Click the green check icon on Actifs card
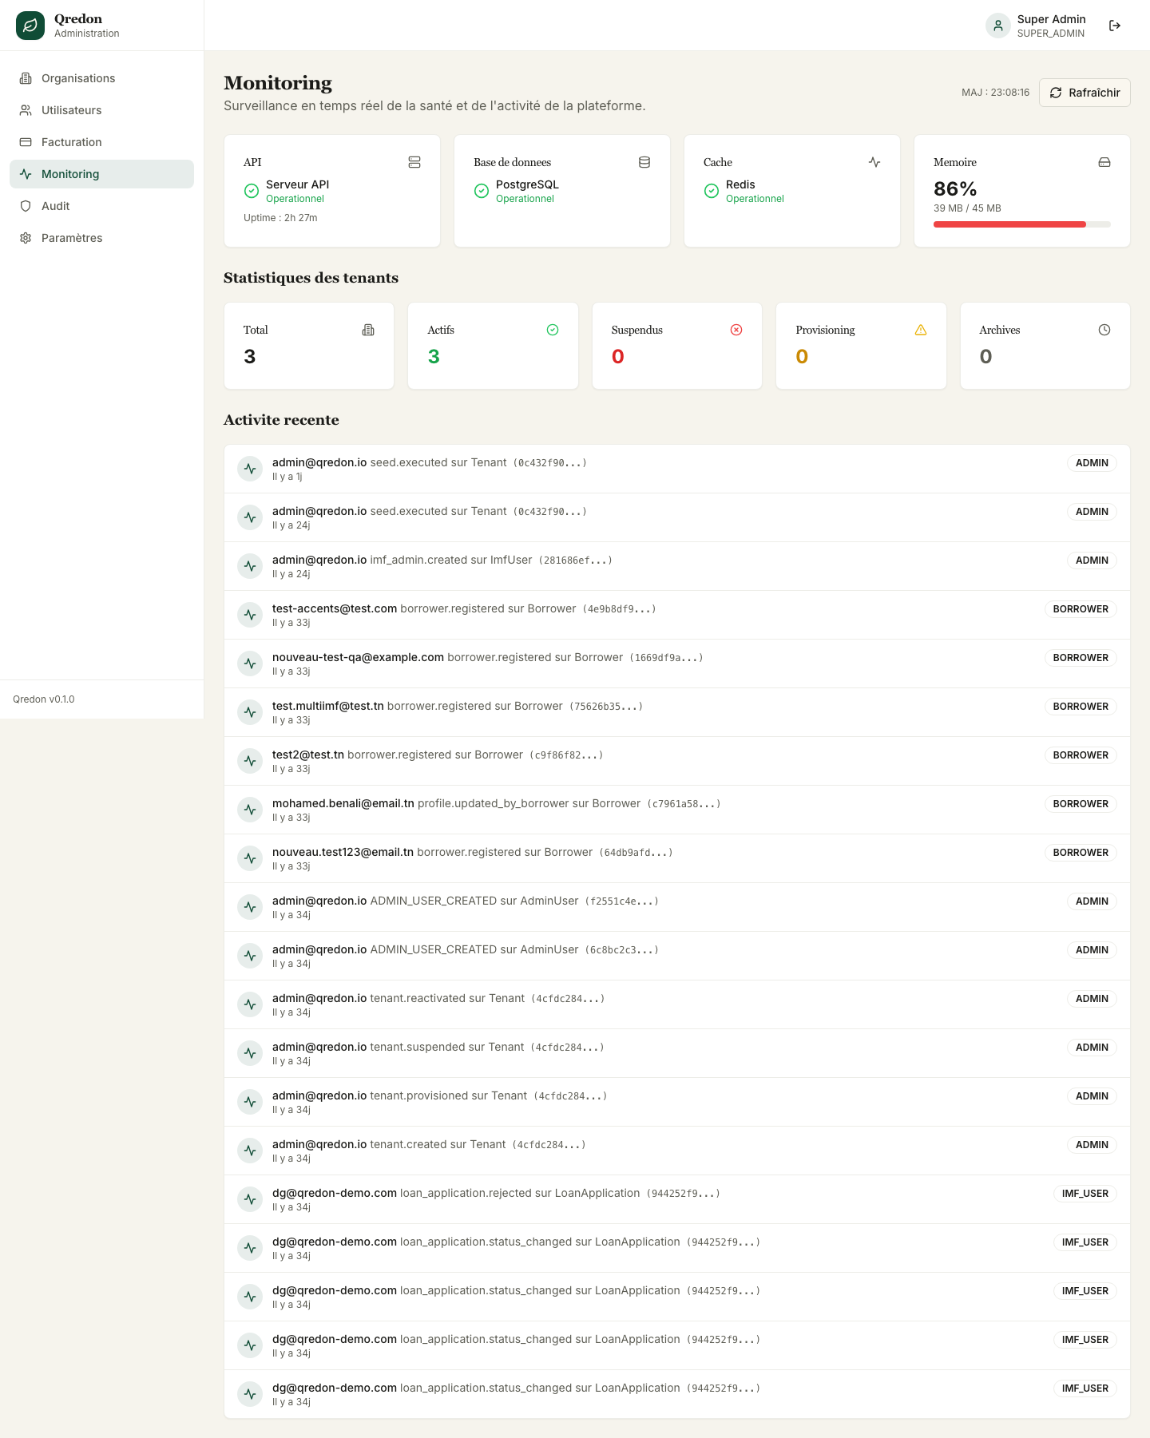1150x1438 pixels. tap(553, 330)
